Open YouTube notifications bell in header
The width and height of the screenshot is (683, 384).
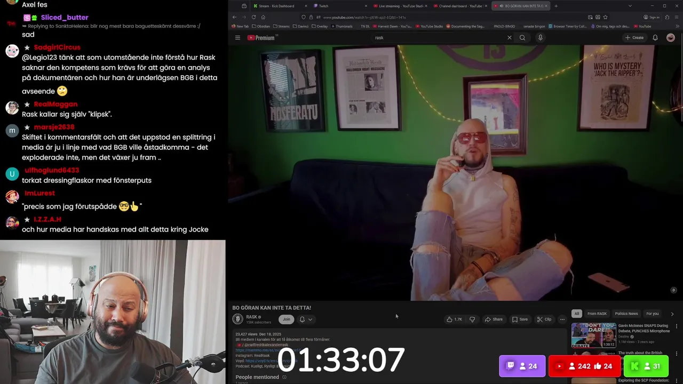coord(655,38)
